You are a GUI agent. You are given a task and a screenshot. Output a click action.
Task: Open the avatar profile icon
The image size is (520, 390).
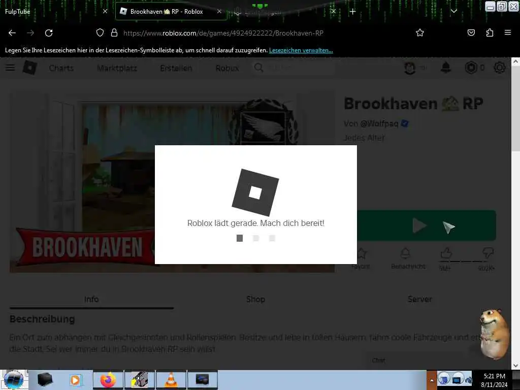(x=410, y=68)
